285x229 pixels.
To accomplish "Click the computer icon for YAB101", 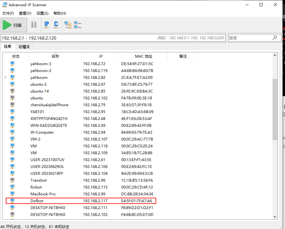I will tap(12, 112).
